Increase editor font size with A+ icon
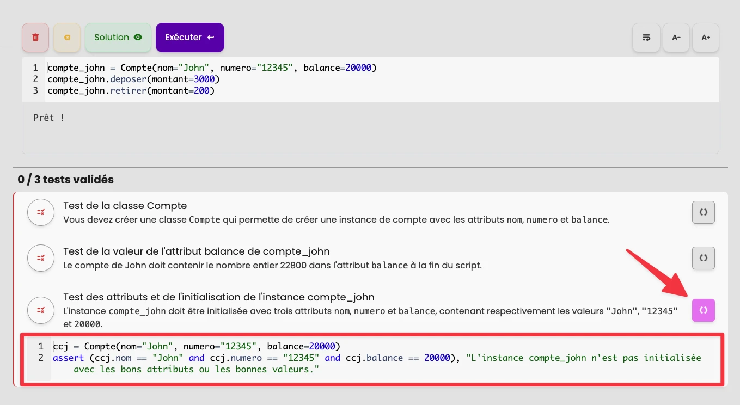Screen dimensions: 740x405 706,37
